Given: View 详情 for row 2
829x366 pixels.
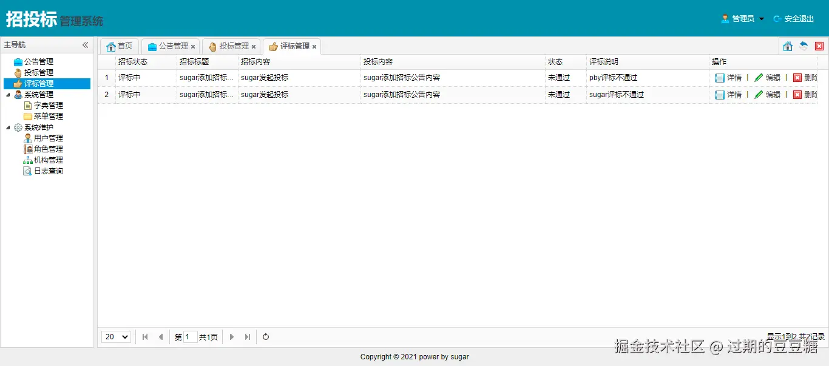Looking at the screenshot, I should [728, 95].
